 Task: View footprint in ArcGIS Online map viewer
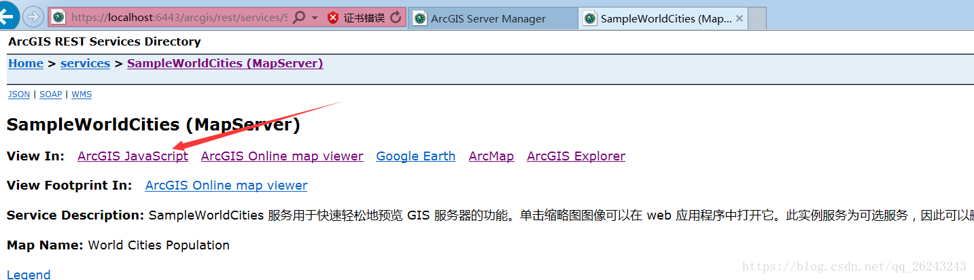pos(226,186)
